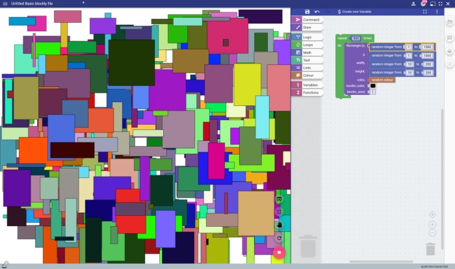Edit the x maximum value 1500
Viewport: 455px width, 269px height.
tap(427, 47)
